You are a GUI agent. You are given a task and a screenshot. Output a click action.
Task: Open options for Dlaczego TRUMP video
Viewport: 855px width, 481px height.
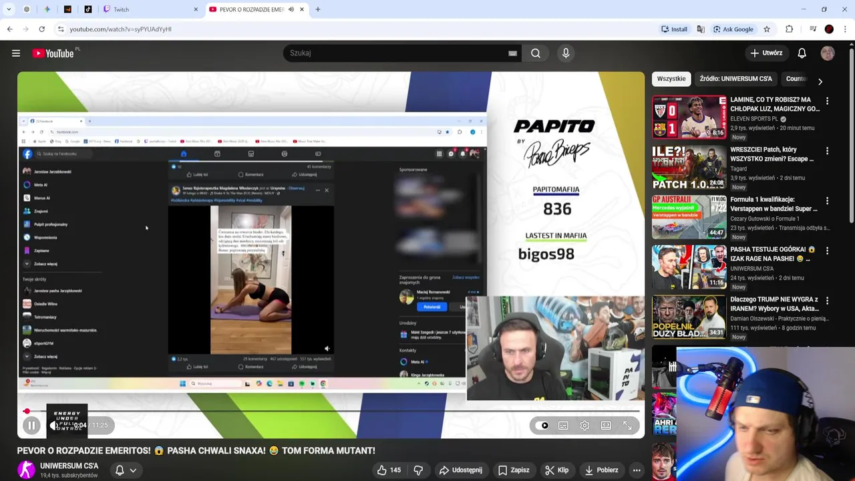[x=827, y=301]
